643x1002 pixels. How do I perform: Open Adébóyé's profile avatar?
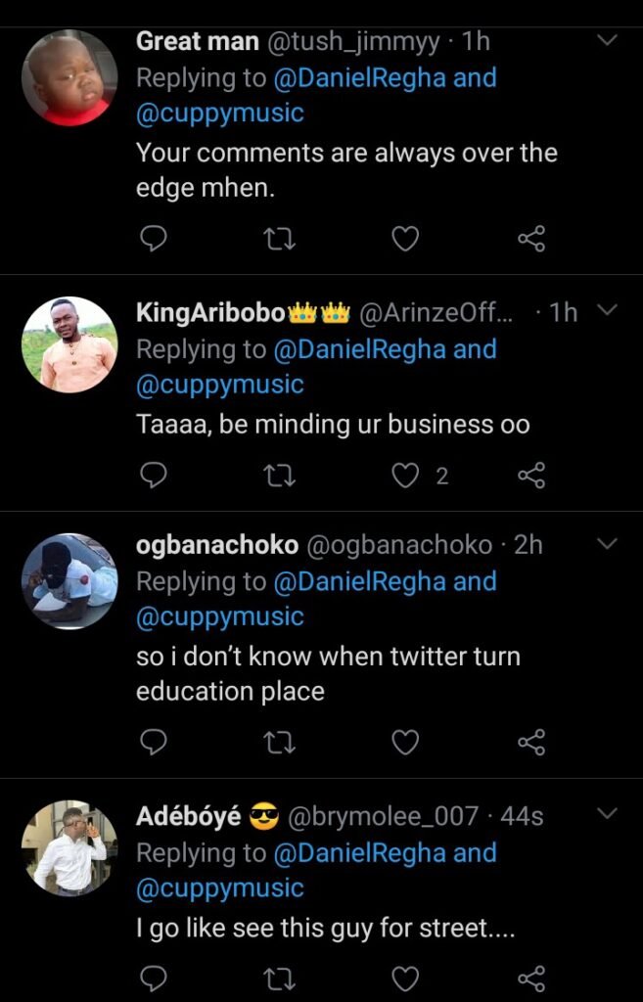point(69,847)
